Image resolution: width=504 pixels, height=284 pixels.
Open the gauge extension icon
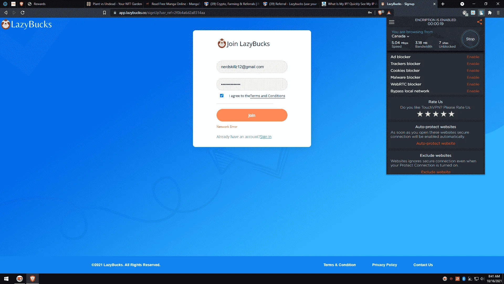465,13
